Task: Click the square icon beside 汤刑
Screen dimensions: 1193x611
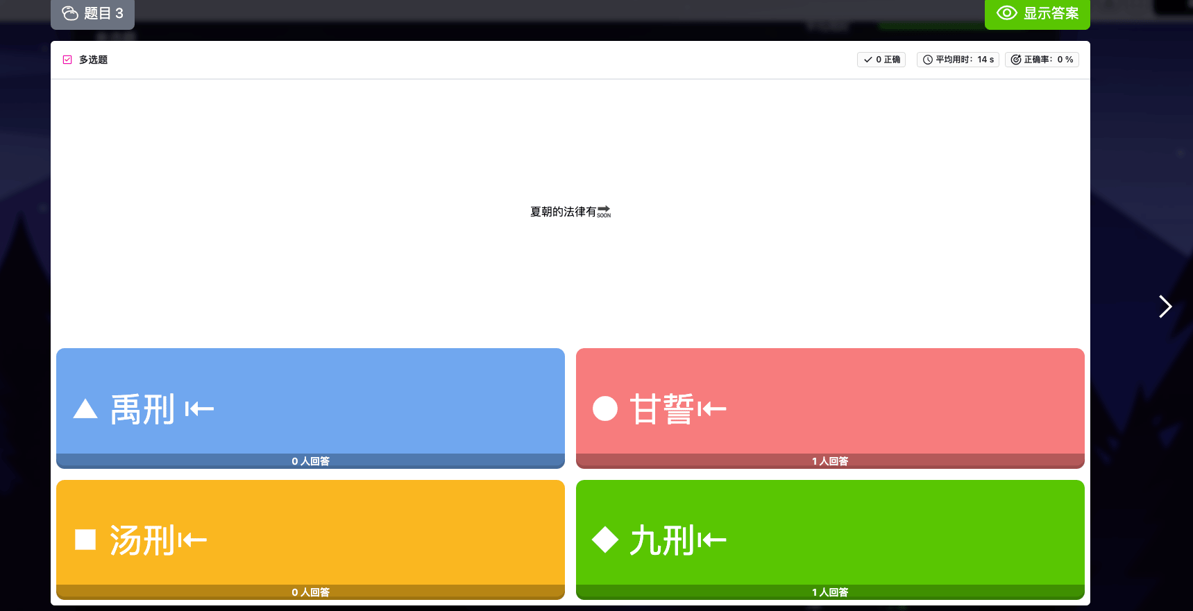Action: [85, 540]
